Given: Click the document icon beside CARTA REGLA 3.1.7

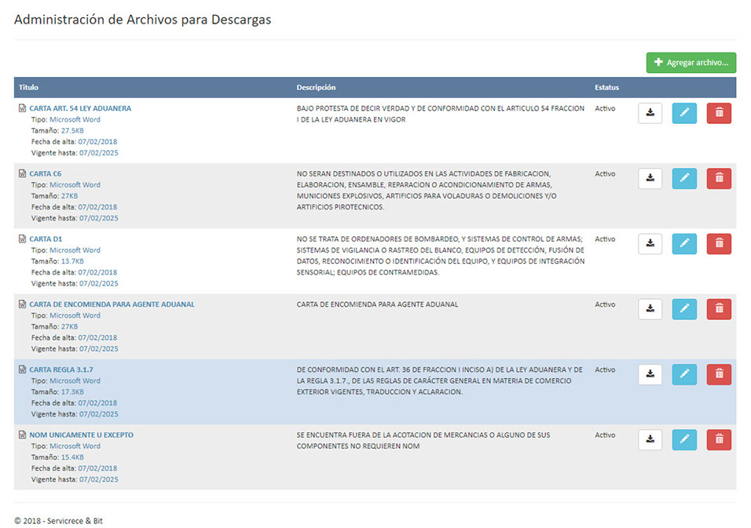Looking at the screenshot, I should pos(22,370).
